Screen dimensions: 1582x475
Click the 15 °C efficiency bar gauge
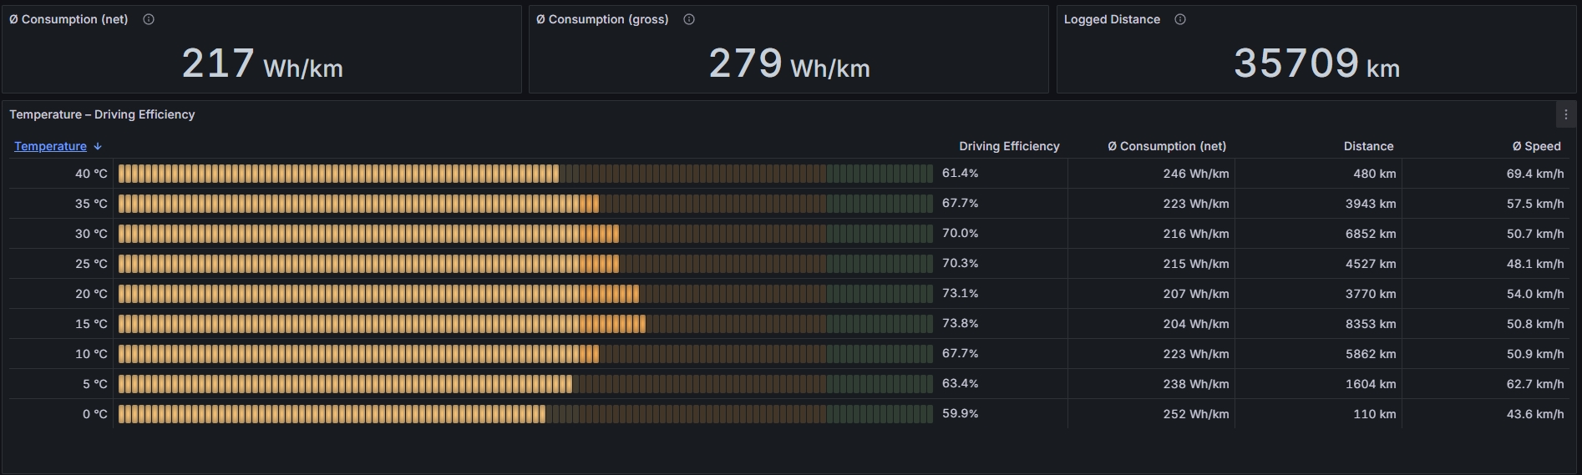coord(525,324)
